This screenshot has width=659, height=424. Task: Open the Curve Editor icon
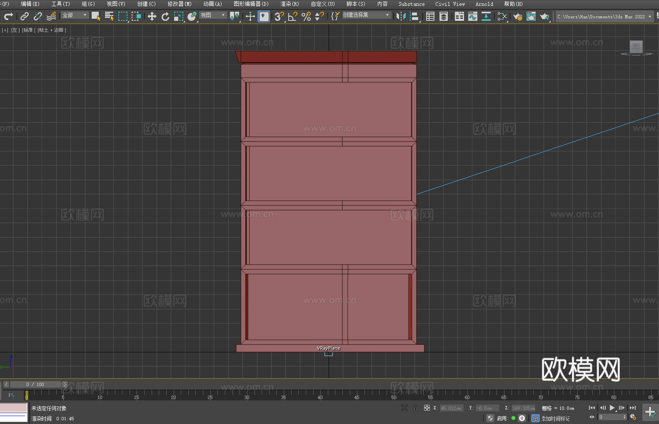(x=473, y=16)
